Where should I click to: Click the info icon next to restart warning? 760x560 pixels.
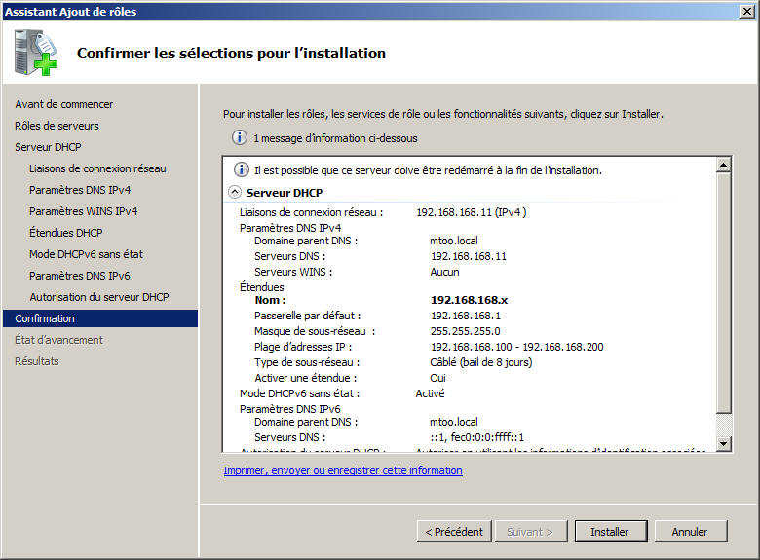click(241, 169)
